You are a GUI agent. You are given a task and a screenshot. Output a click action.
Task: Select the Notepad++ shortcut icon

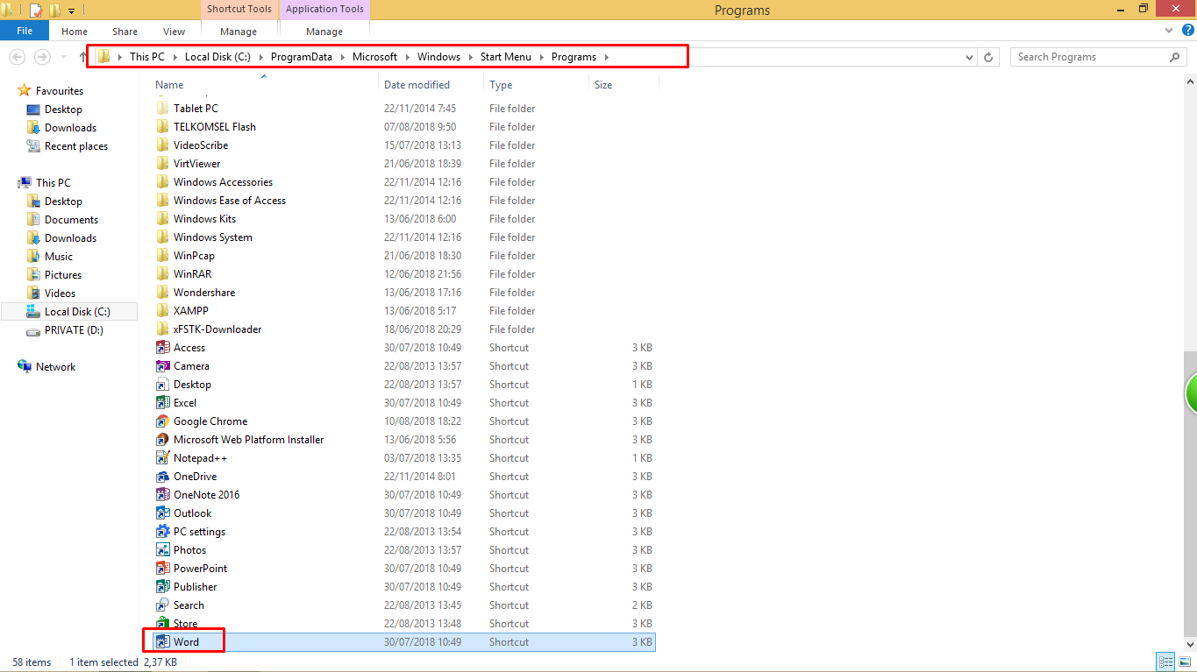click(x=162, y=458)
